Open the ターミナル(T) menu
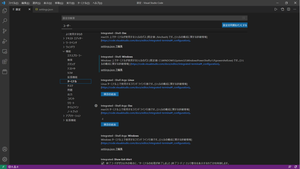The image size is (300, 169). (83, 3)
